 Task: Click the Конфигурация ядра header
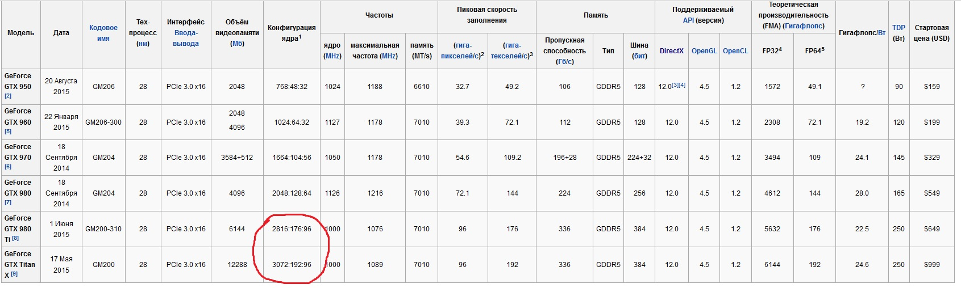pos(292,33)
